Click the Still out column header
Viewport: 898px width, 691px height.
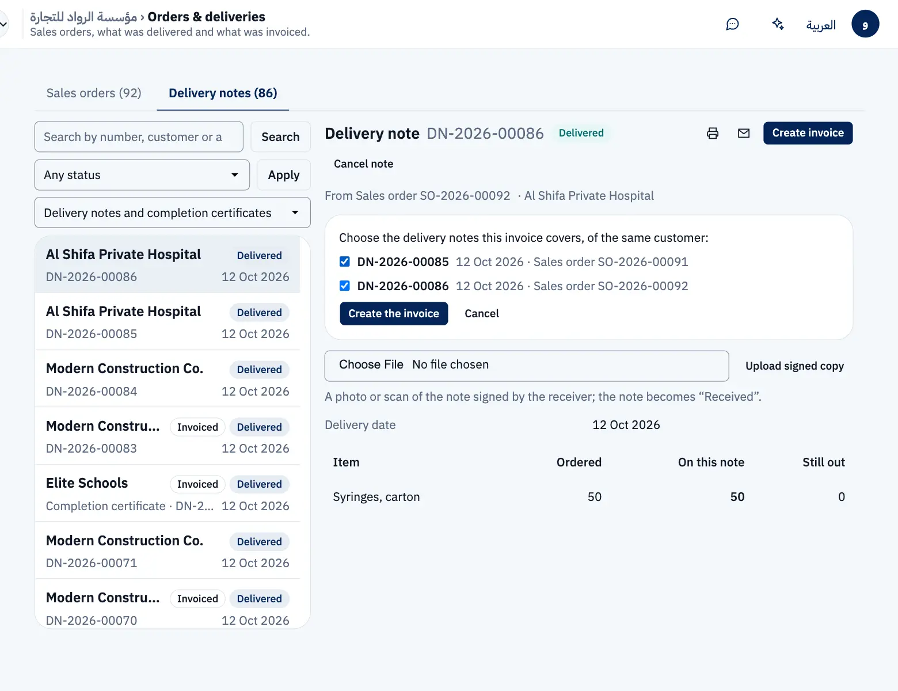[x=824, y=462]
